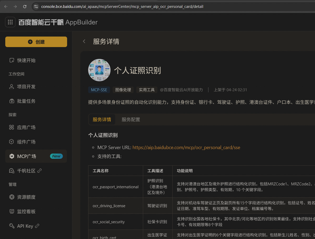Image resolution: width=315 pixels, height=239 pixels.
Task: Switch to the 服务配置 tab
Action: [x=131, y=119]
